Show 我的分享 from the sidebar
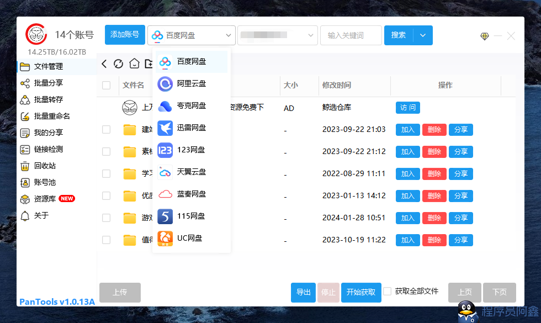The width and height of the screenshot is (541, 323). (57, 133)
